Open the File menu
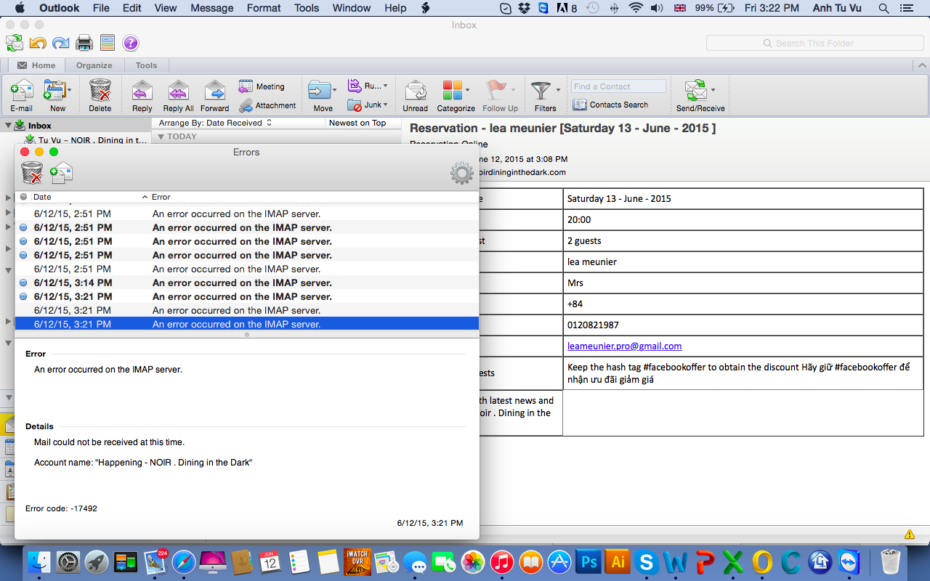Viewport: 930px width, 581px height. click(x=101, y=8)
